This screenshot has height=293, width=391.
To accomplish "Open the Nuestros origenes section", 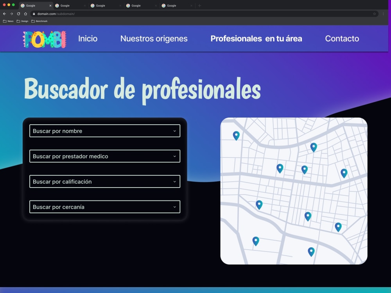I will tap(154, 39).
